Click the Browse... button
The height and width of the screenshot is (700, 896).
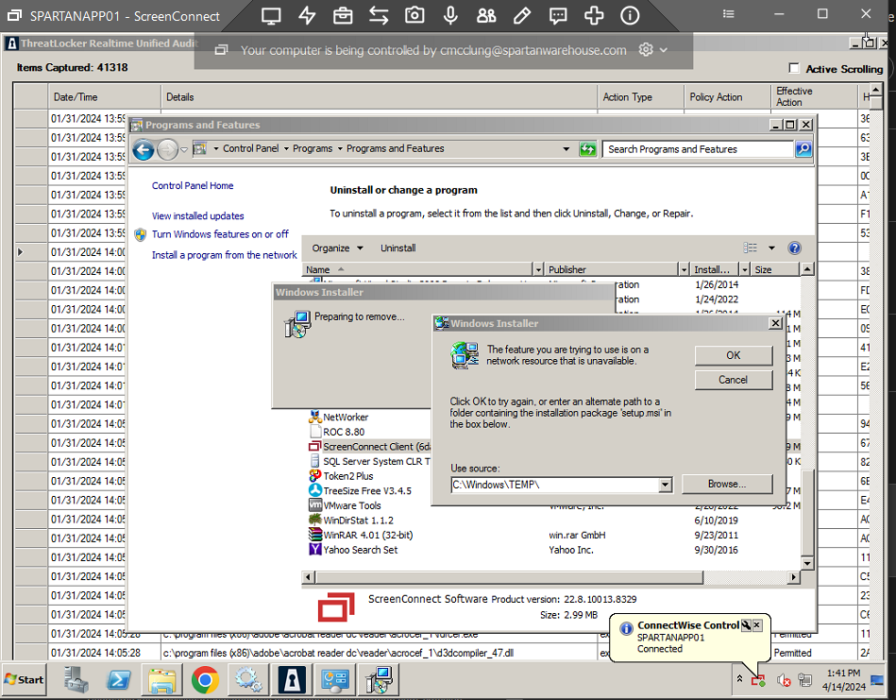(x=727, y=484)
